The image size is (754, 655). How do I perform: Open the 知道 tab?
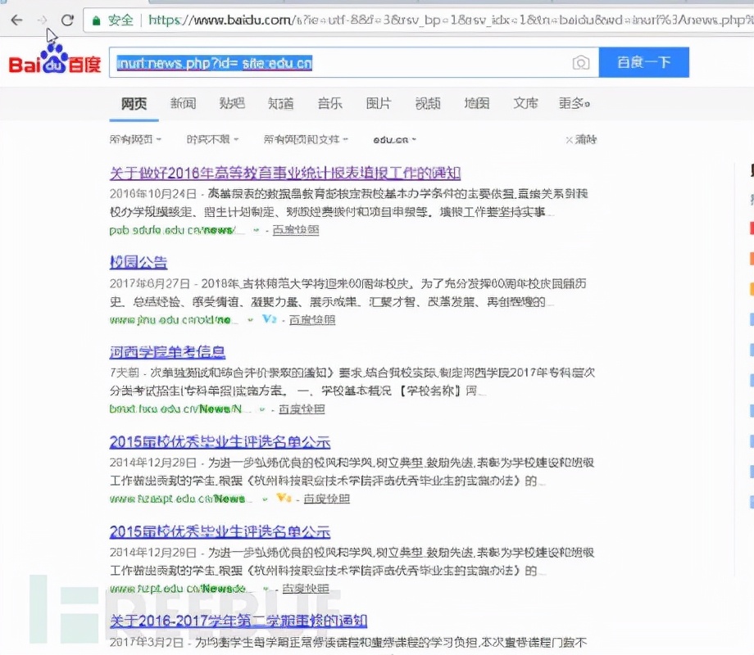[281, 103]
